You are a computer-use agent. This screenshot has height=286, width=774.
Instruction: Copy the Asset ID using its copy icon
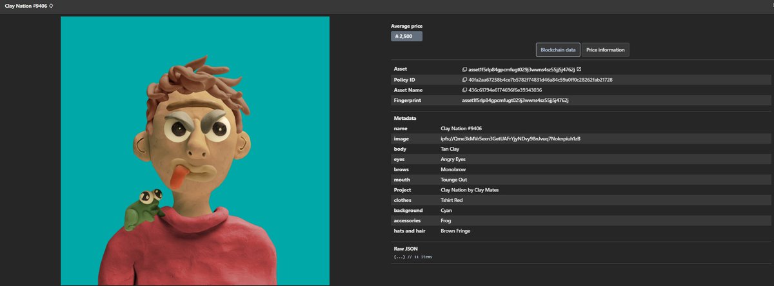464,69
